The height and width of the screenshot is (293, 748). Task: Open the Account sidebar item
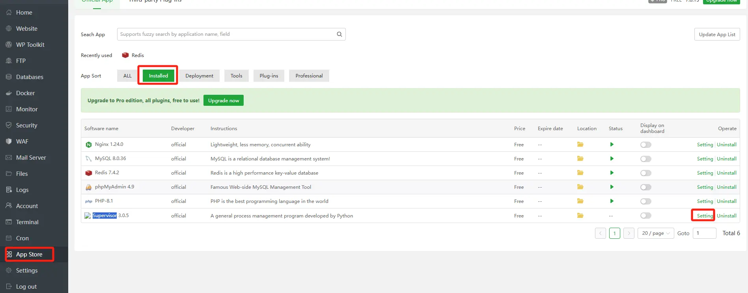[27, 206]
